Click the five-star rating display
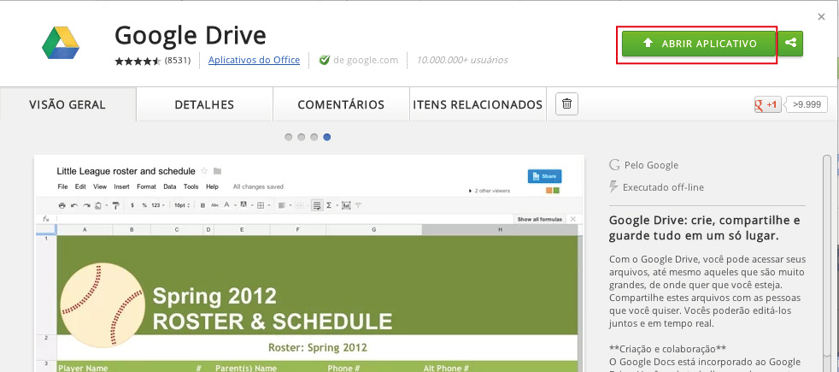The width and height of the screenshot is (839, 372). coord(138,61)
